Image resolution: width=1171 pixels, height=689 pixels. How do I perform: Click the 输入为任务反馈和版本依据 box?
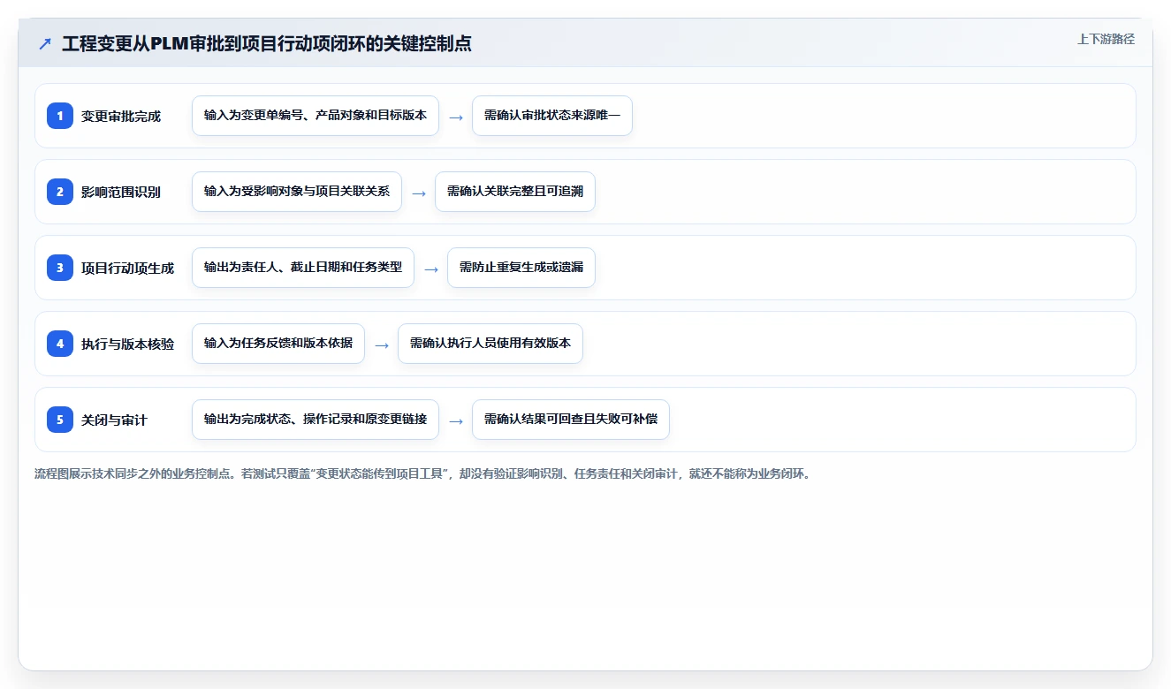278,344
